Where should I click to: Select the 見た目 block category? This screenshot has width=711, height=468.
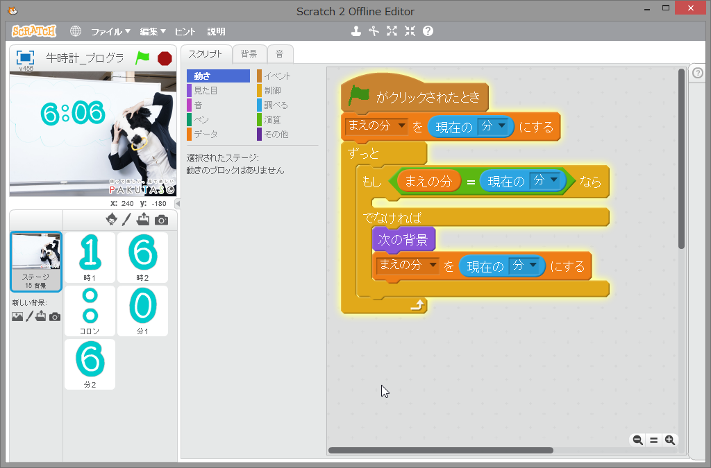(218, 91)
